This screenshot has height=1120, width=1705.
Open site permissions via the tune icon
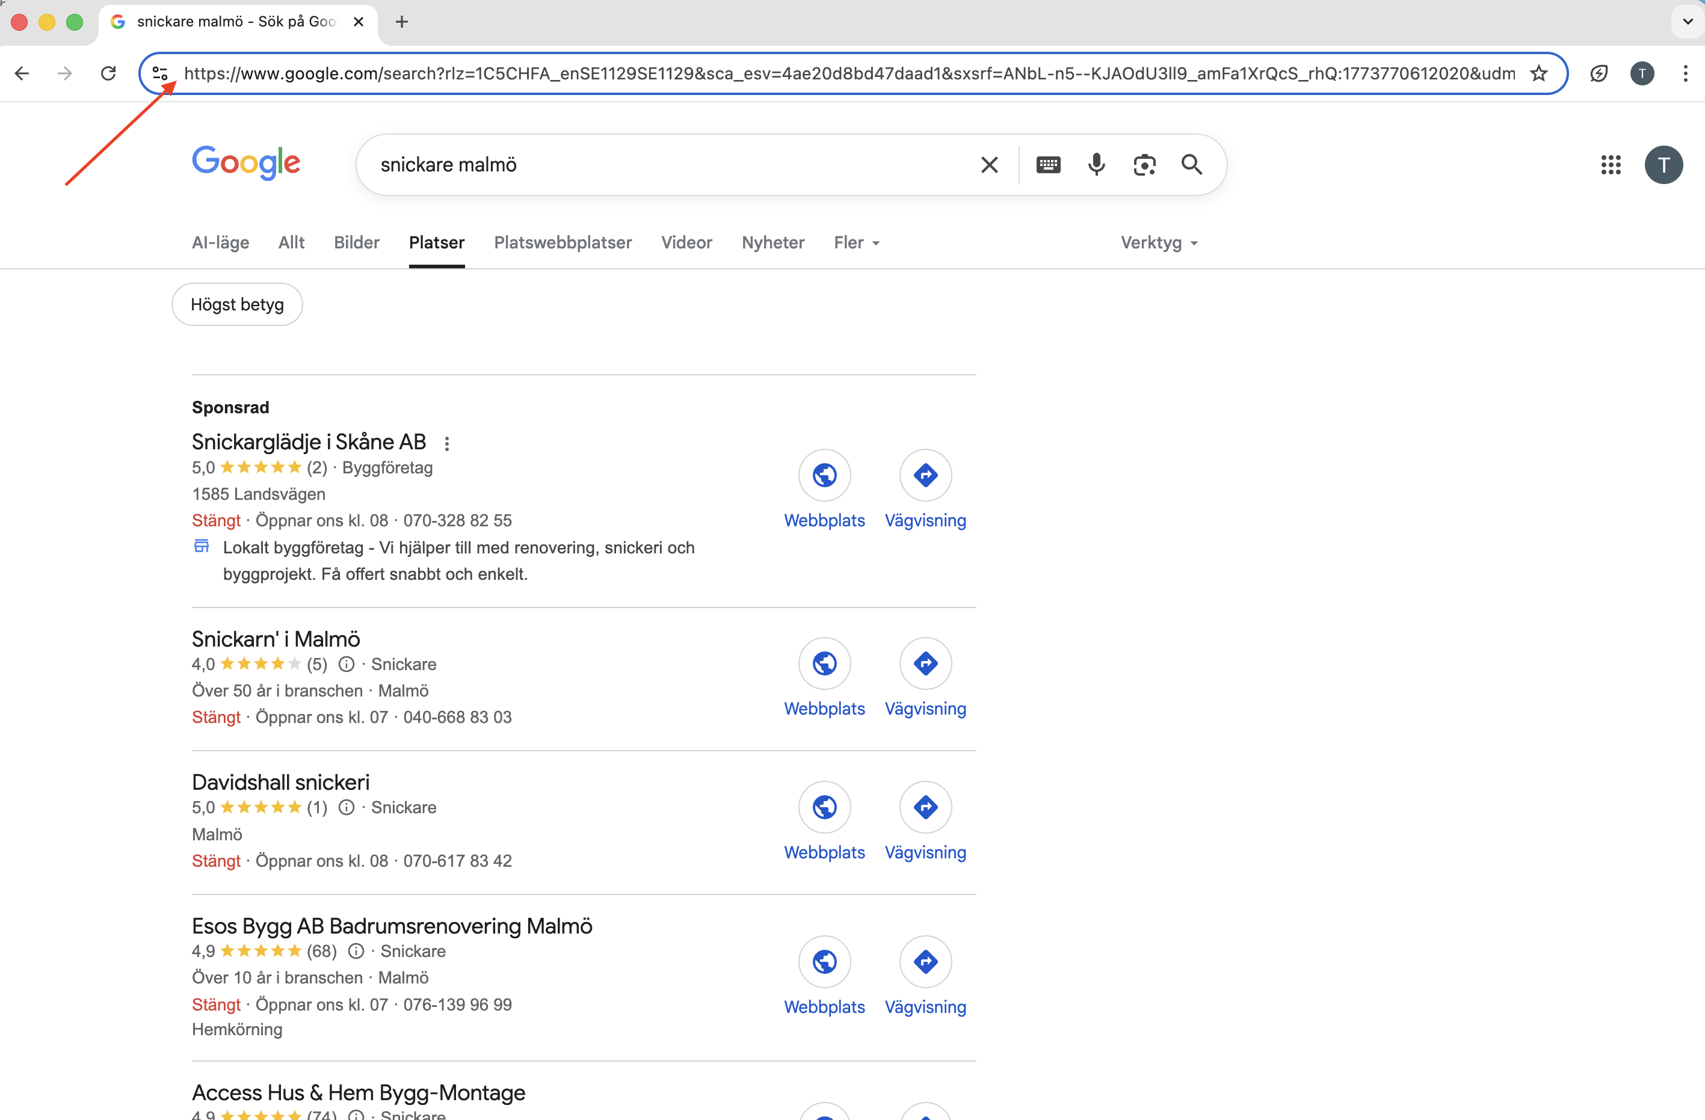[x=159, y=73]
